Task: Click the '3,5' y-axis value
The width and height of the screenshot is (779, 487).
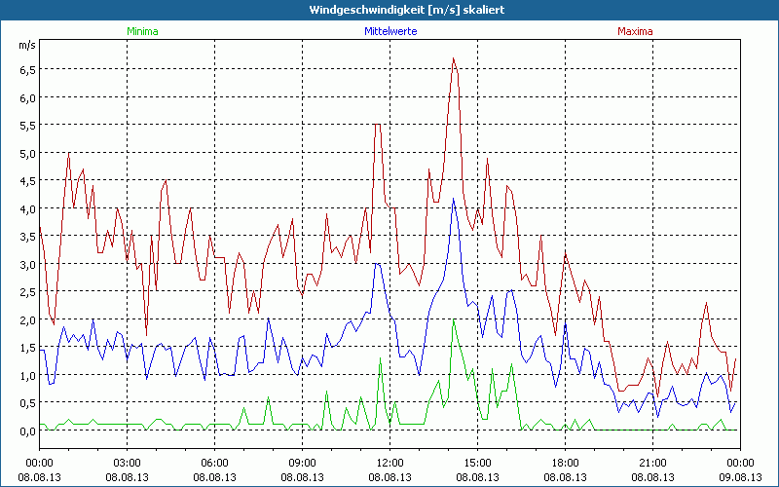Action: click(28, 237)
